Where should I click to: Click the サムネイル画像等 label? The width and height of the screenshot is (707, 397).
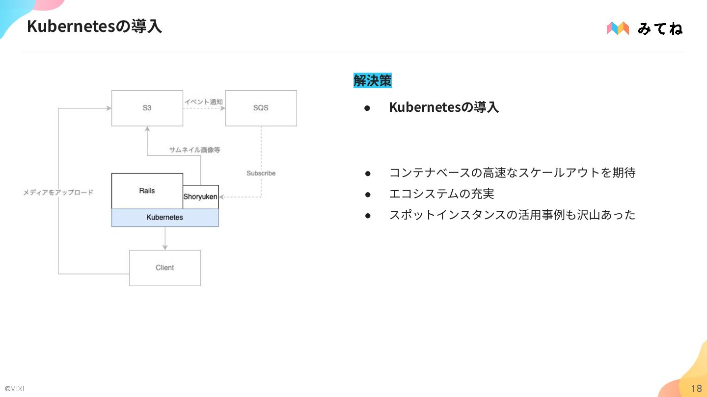click(194, 150)
